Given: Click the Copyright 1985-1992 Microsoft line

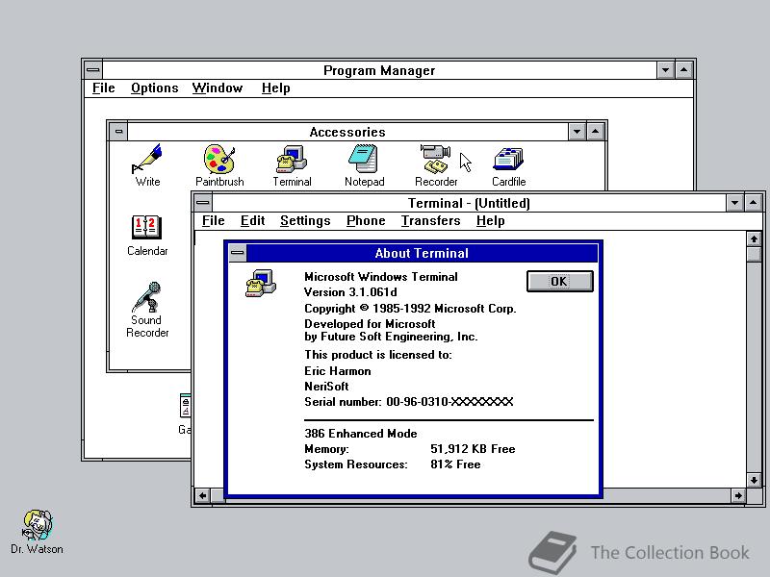Looking at the screenshot, I should [410, 309].
